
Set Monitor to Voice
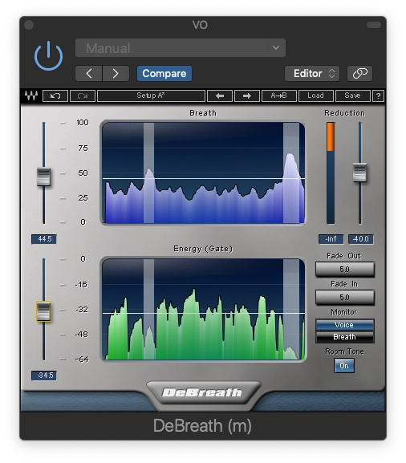click(344, 325)
